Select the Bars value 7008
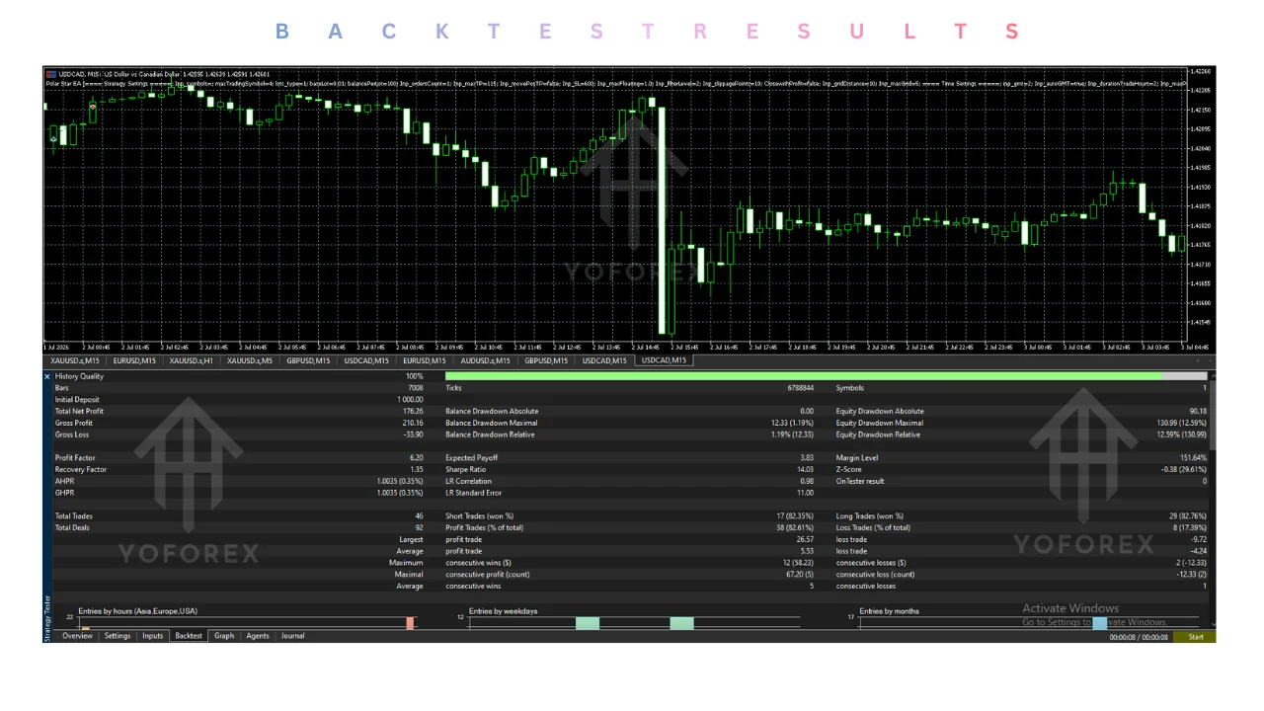The width and height of the screenshot is (1264, 711). (416, 388)
